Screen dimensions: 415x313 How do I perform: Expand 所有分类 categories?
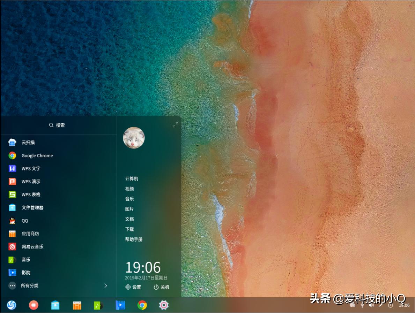[58, 285]
